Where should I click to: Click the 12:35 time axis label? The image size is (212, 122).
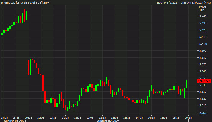(x=102, y=118)
